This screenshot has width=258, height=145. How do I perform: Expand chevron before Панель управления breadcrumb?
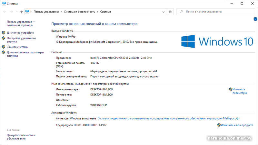31,12
